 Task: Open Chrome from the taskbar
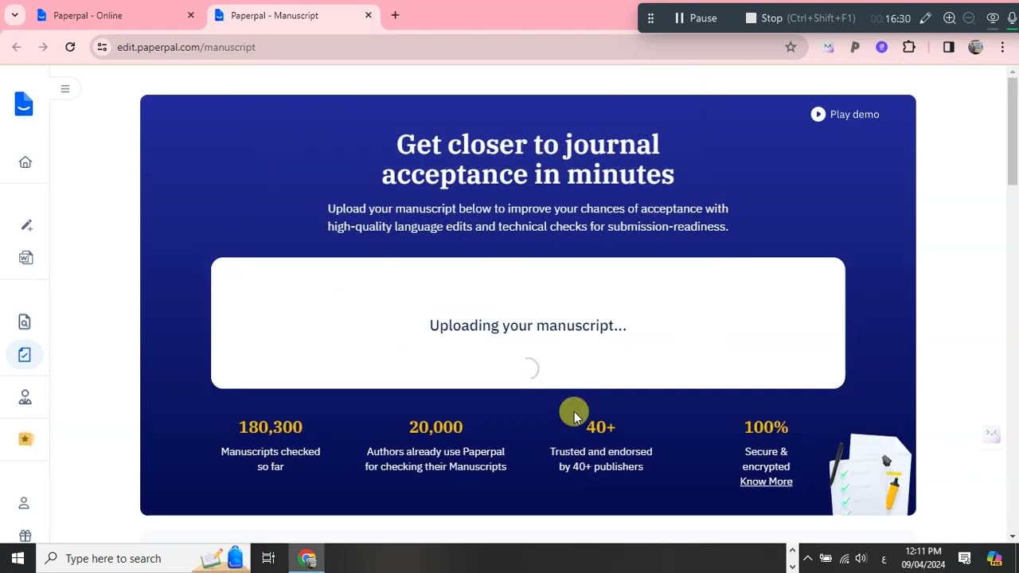307,558
